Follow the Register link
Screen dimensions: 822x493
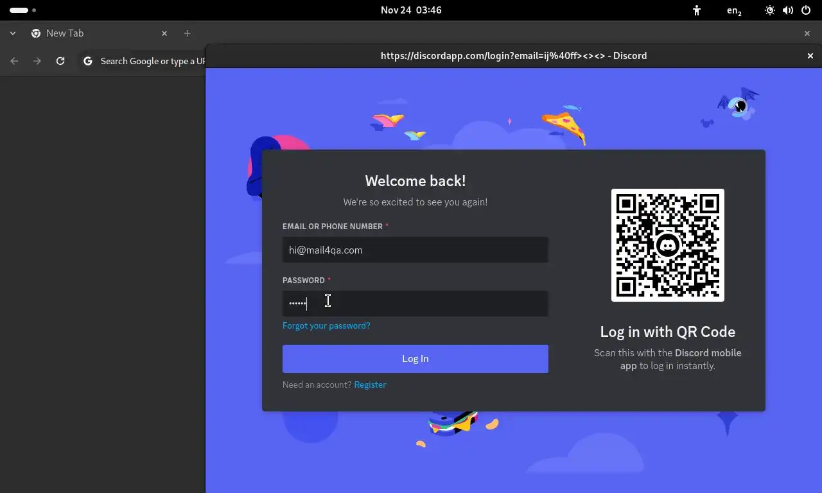click(x=370, y=385)
